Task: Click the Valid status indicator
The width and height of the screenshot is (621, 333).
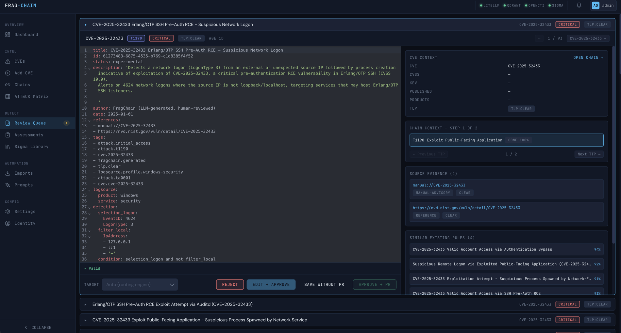Action: point(92,268)
